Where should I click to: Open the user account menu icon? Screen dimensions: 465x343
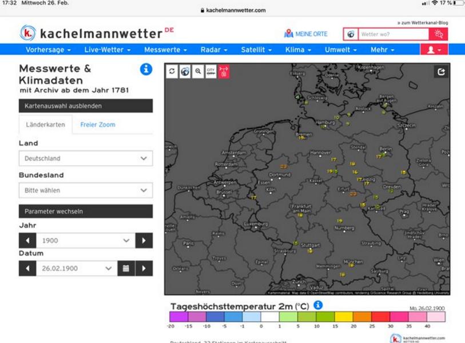[x=434, y=50]
